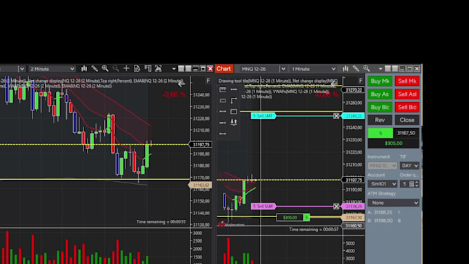Select the region rectangle tool in the third tile row

(234, 112)
